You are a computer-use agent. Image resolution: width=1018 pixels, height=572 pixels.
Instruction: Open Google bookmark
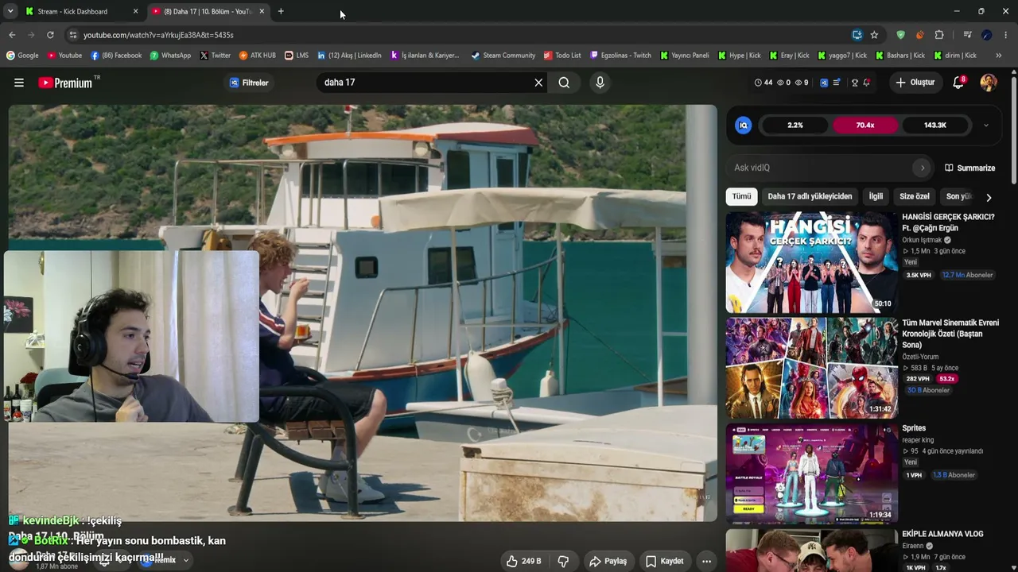coord(22,56)
